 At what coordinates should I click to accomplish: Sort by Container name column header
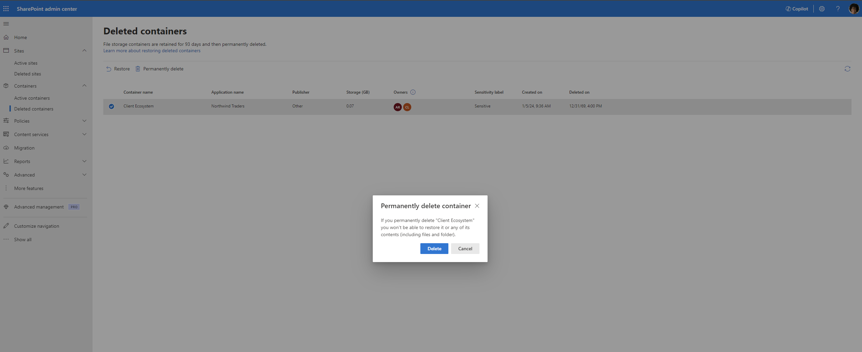138,92
